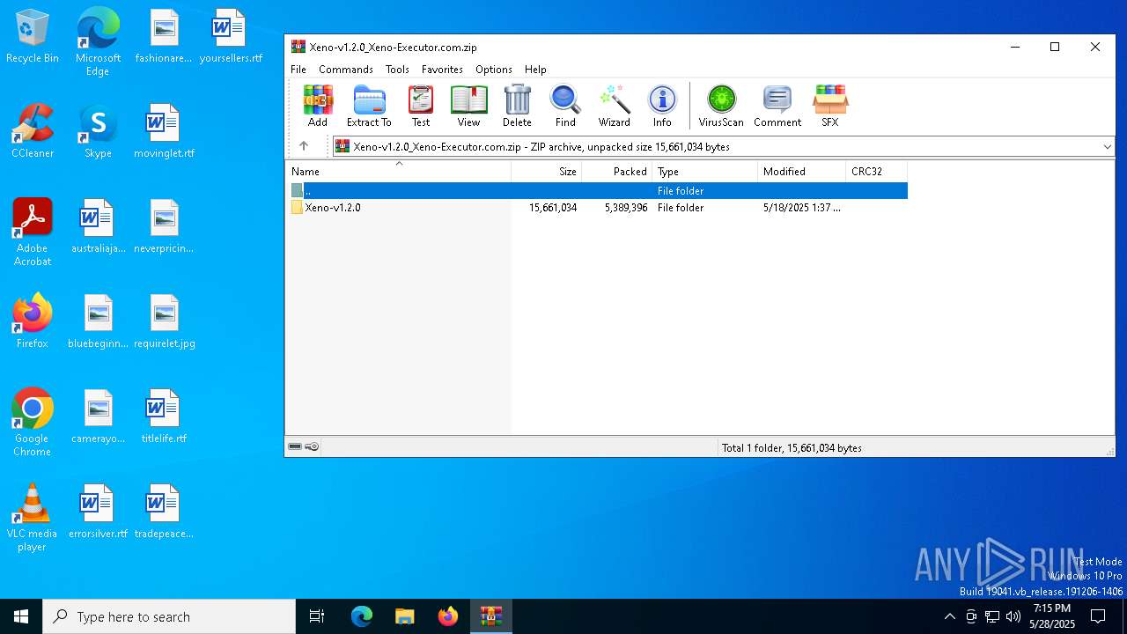Click the 5,389,396 packed value

(x=626, y=208)
